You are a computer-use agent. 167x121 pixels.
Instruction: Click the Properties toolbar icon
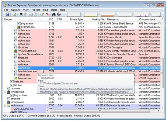[42, 14]
